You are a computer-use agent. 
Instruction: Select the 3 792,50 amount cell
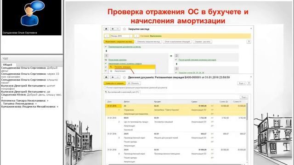pos(203,118)
